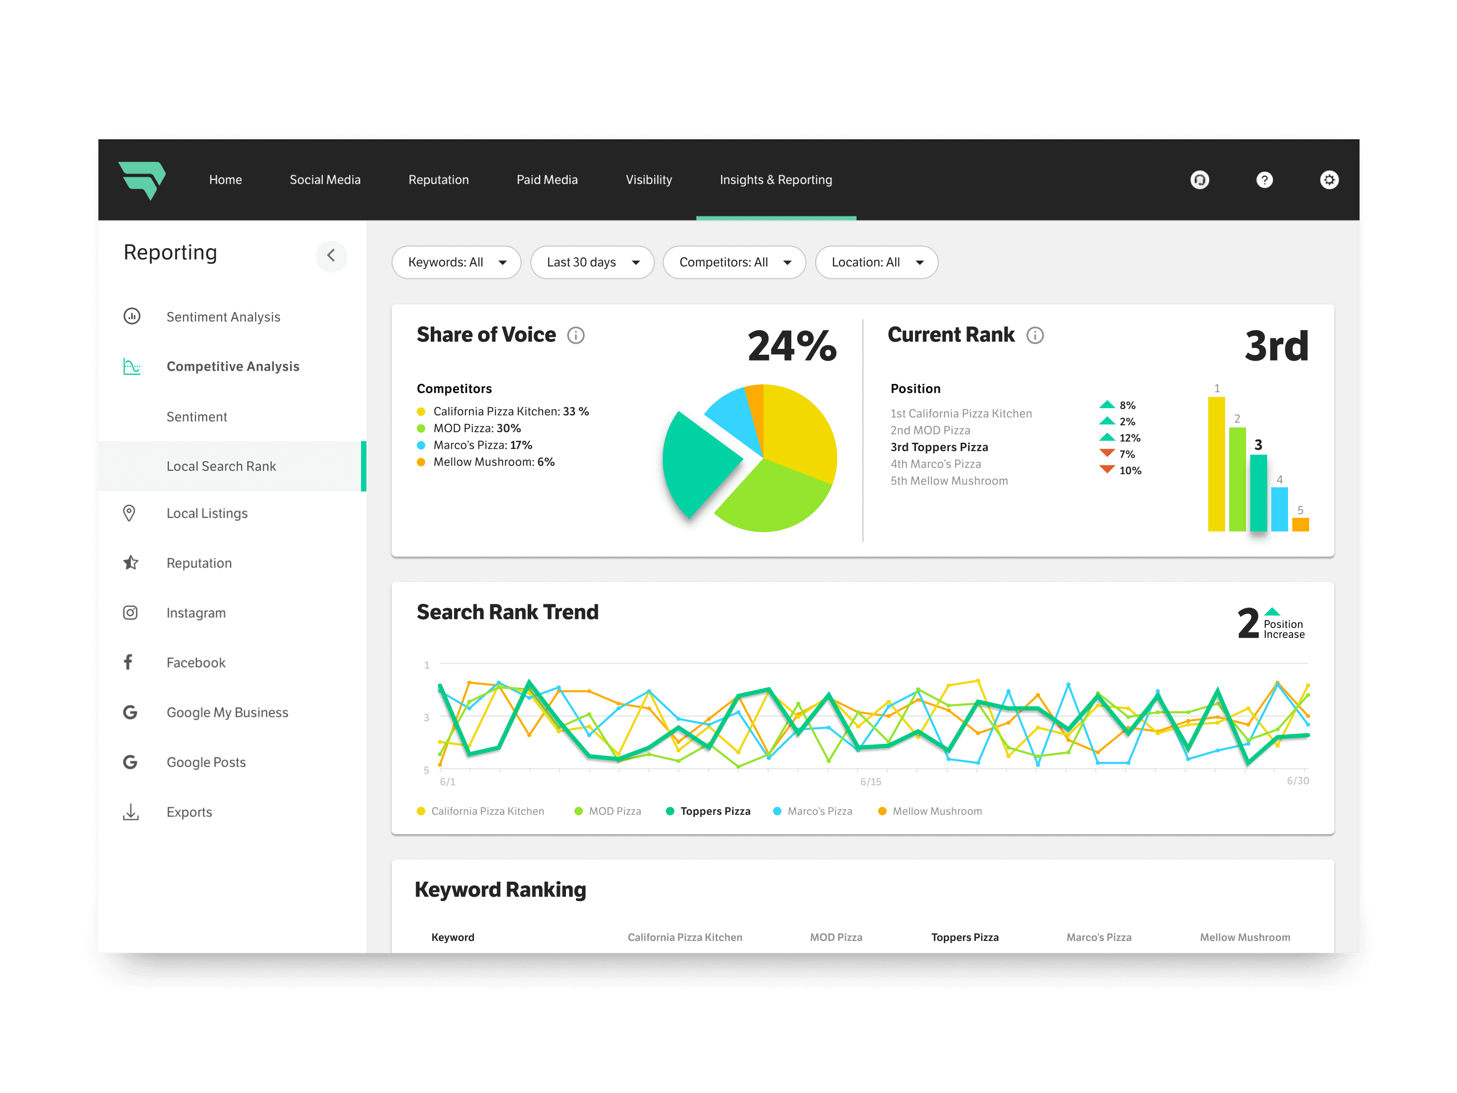Click Mellow Mushroom: 6% competitor entry
1457x1093 pixels.
(x=486, y=462)
